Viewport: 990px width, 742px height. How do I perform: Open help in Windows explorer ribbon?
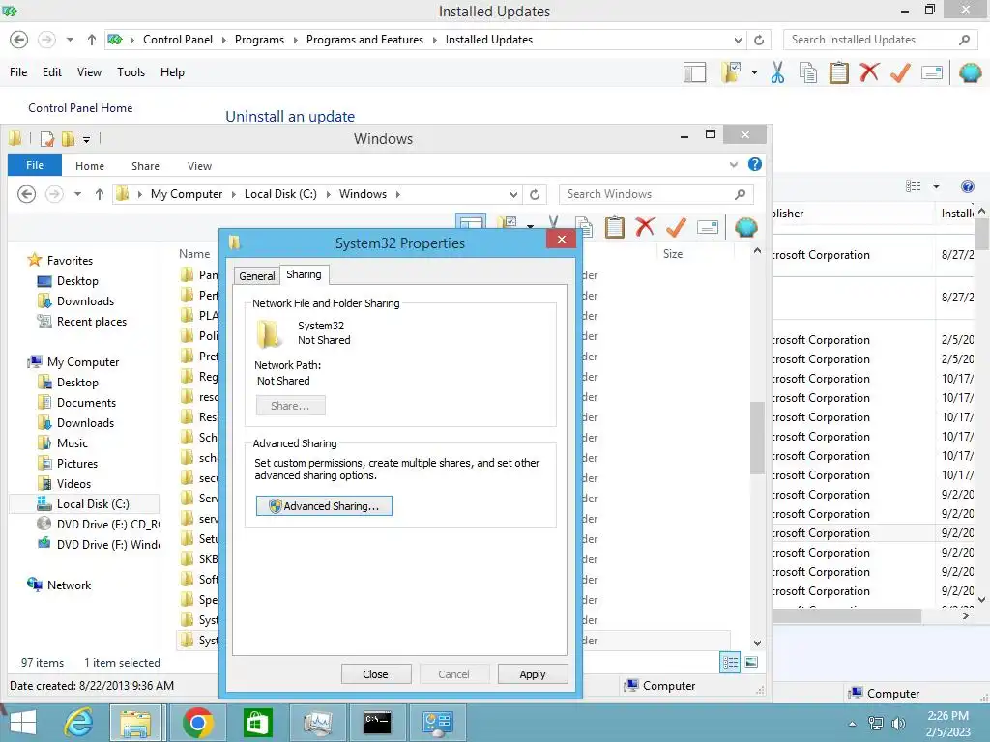(x=754, y=164)
